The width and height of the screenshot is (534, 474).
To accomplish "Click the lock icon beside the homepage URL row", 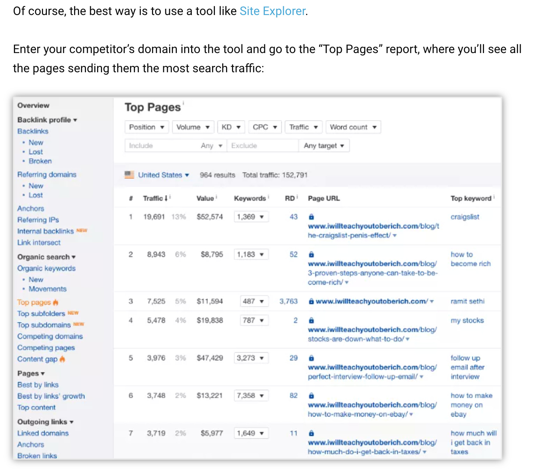I will pos(311,301).
